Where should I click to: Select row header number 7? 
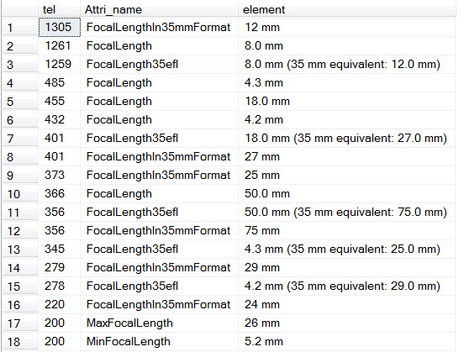click(20, 139)
